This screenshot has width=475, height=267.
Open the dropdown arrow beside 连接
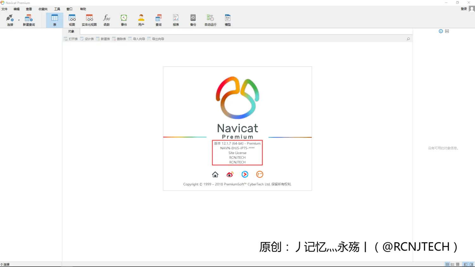[19, 20]
